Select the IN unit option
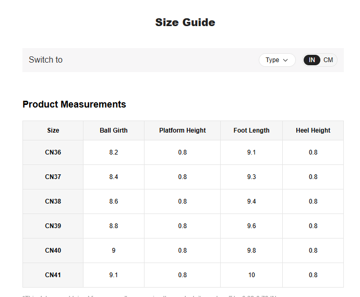 (x=312, y=60)
